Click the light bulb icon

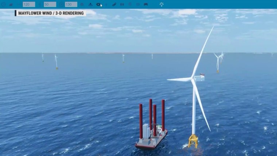pyautogui.click(x=161, y=4)
